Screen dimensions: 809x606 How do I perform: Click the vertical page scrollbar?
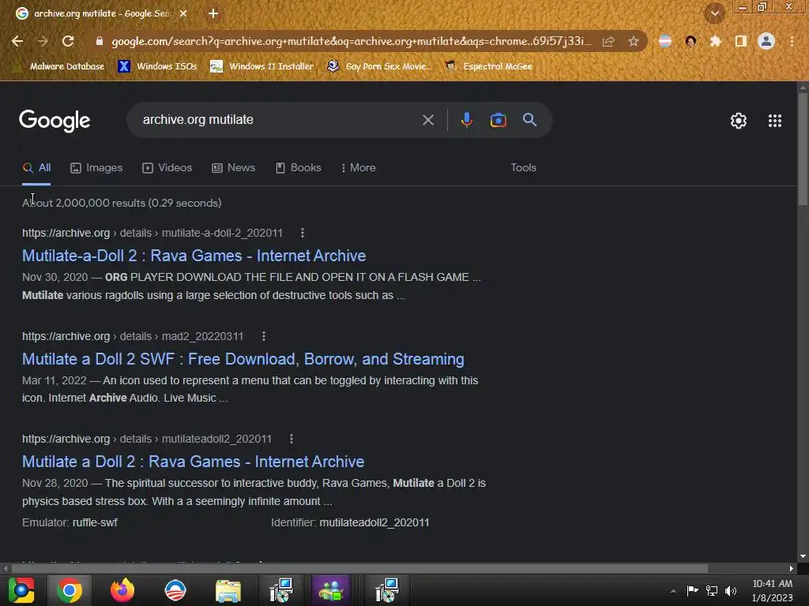[x=803, y=149]
